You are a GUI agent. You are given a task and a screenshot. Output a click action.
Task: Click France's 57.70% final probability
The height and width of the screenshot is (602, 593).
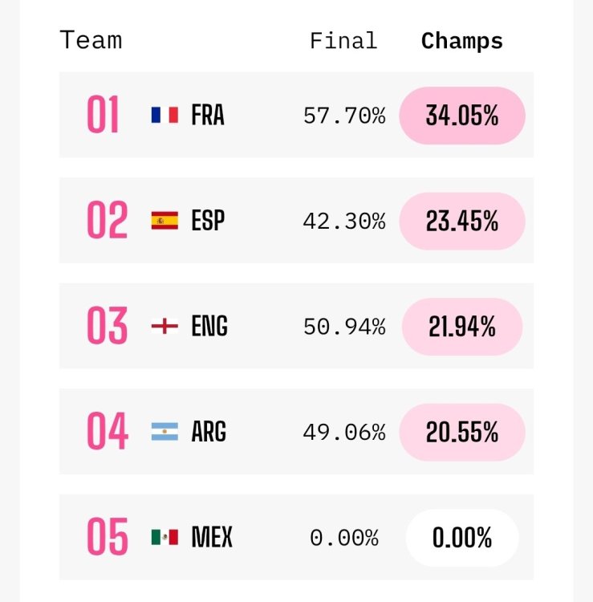tap(344, 116)
